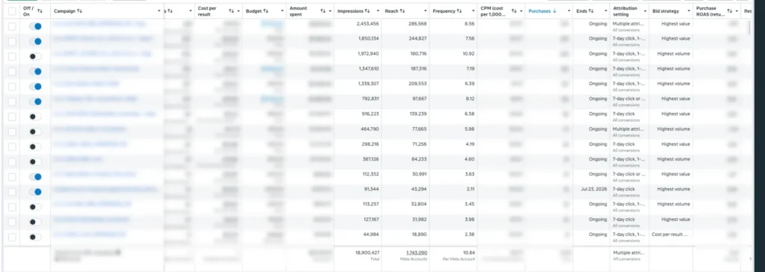Viewport: 765px width, 272px height.
Task: Click the sort arrows beside Budget header
Action: click(x=266, y=10)
